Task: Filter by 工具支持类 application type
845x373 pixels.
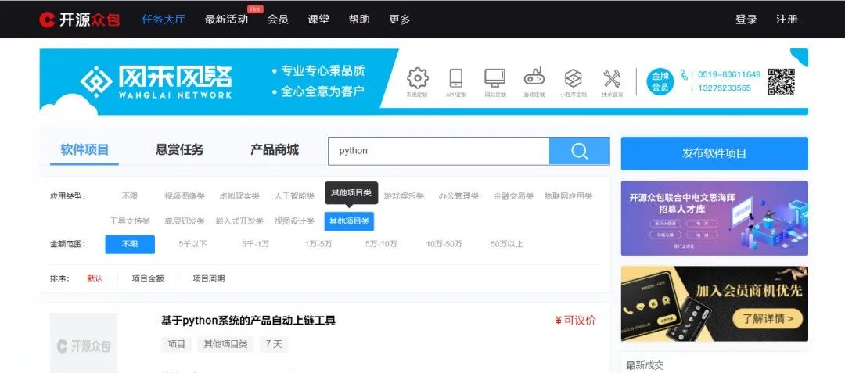Action: tap(130, 221)
